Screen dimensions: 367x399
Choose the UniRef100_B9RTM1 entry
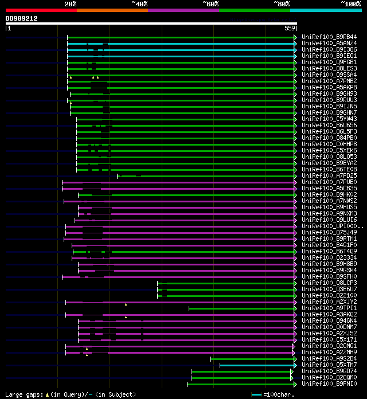[329, 238]
